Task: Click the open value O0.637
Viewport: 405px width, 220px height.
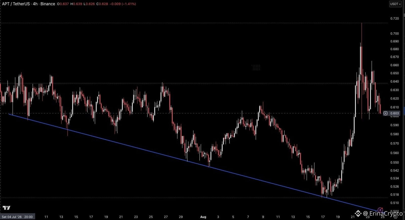Action: 63,4
